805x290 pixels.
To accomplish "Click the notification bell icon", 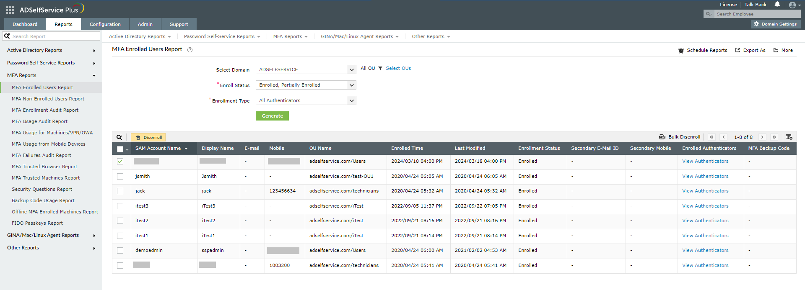I will click(x=777, y=5).
